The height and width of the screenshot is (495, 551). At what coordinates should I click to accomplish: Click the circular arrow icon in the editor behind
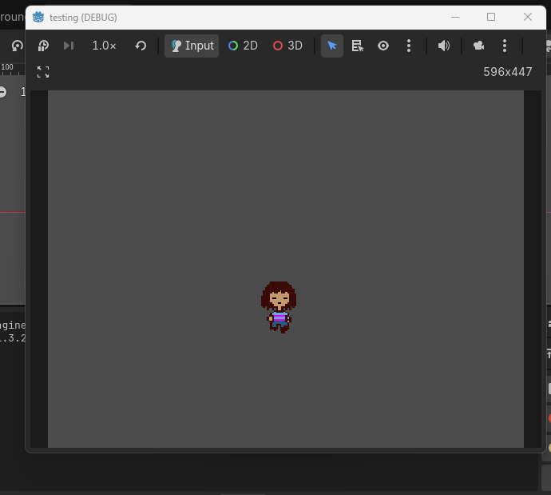tap(18, 46)
